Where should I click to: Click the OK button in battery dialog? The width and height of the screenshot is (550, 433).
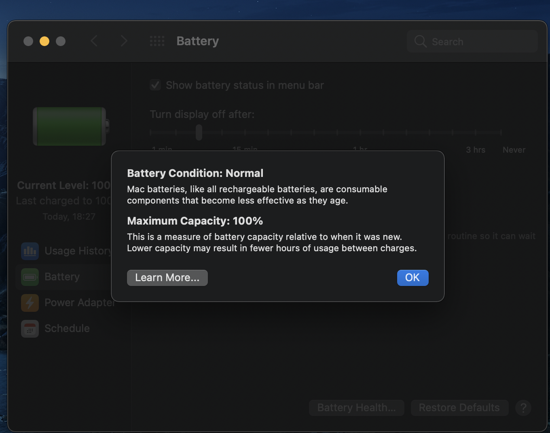(412, 277)
